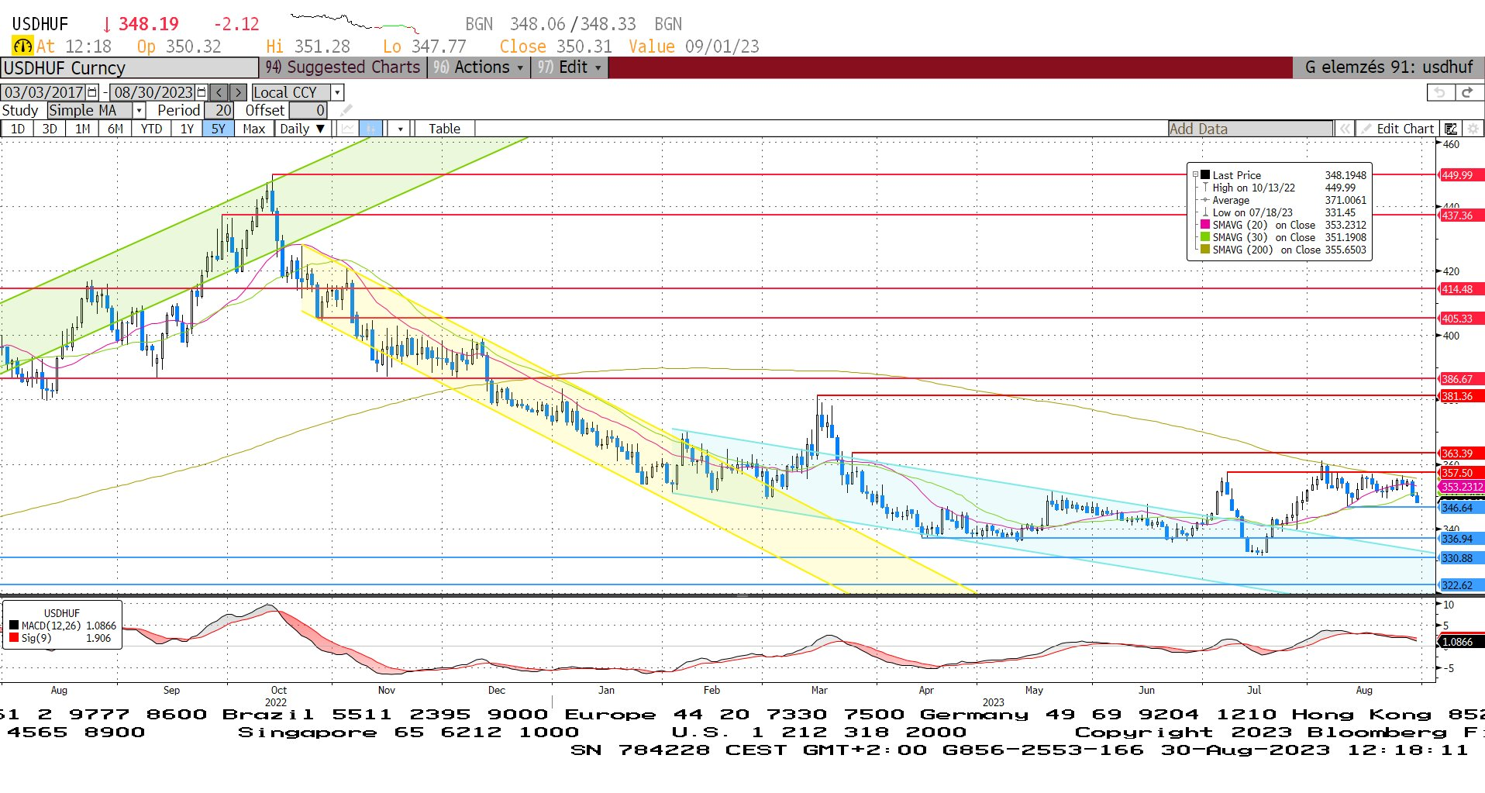
Task: Click the SMAVG (20) magenta color swatch
Action: [1205, 225]
